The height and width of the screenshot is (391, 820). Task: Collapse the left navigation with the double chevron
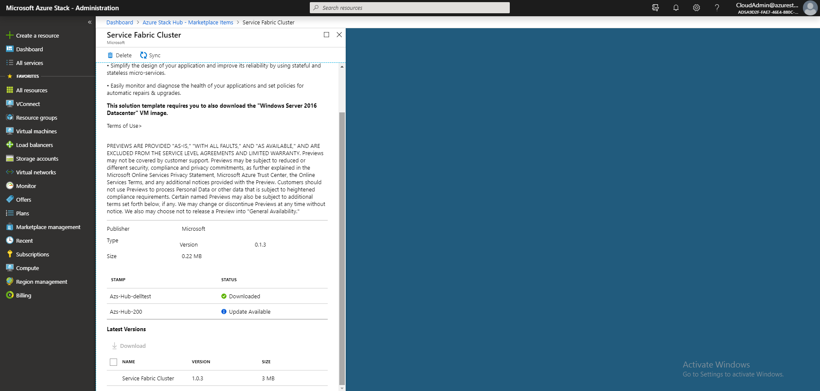(90, 22)
